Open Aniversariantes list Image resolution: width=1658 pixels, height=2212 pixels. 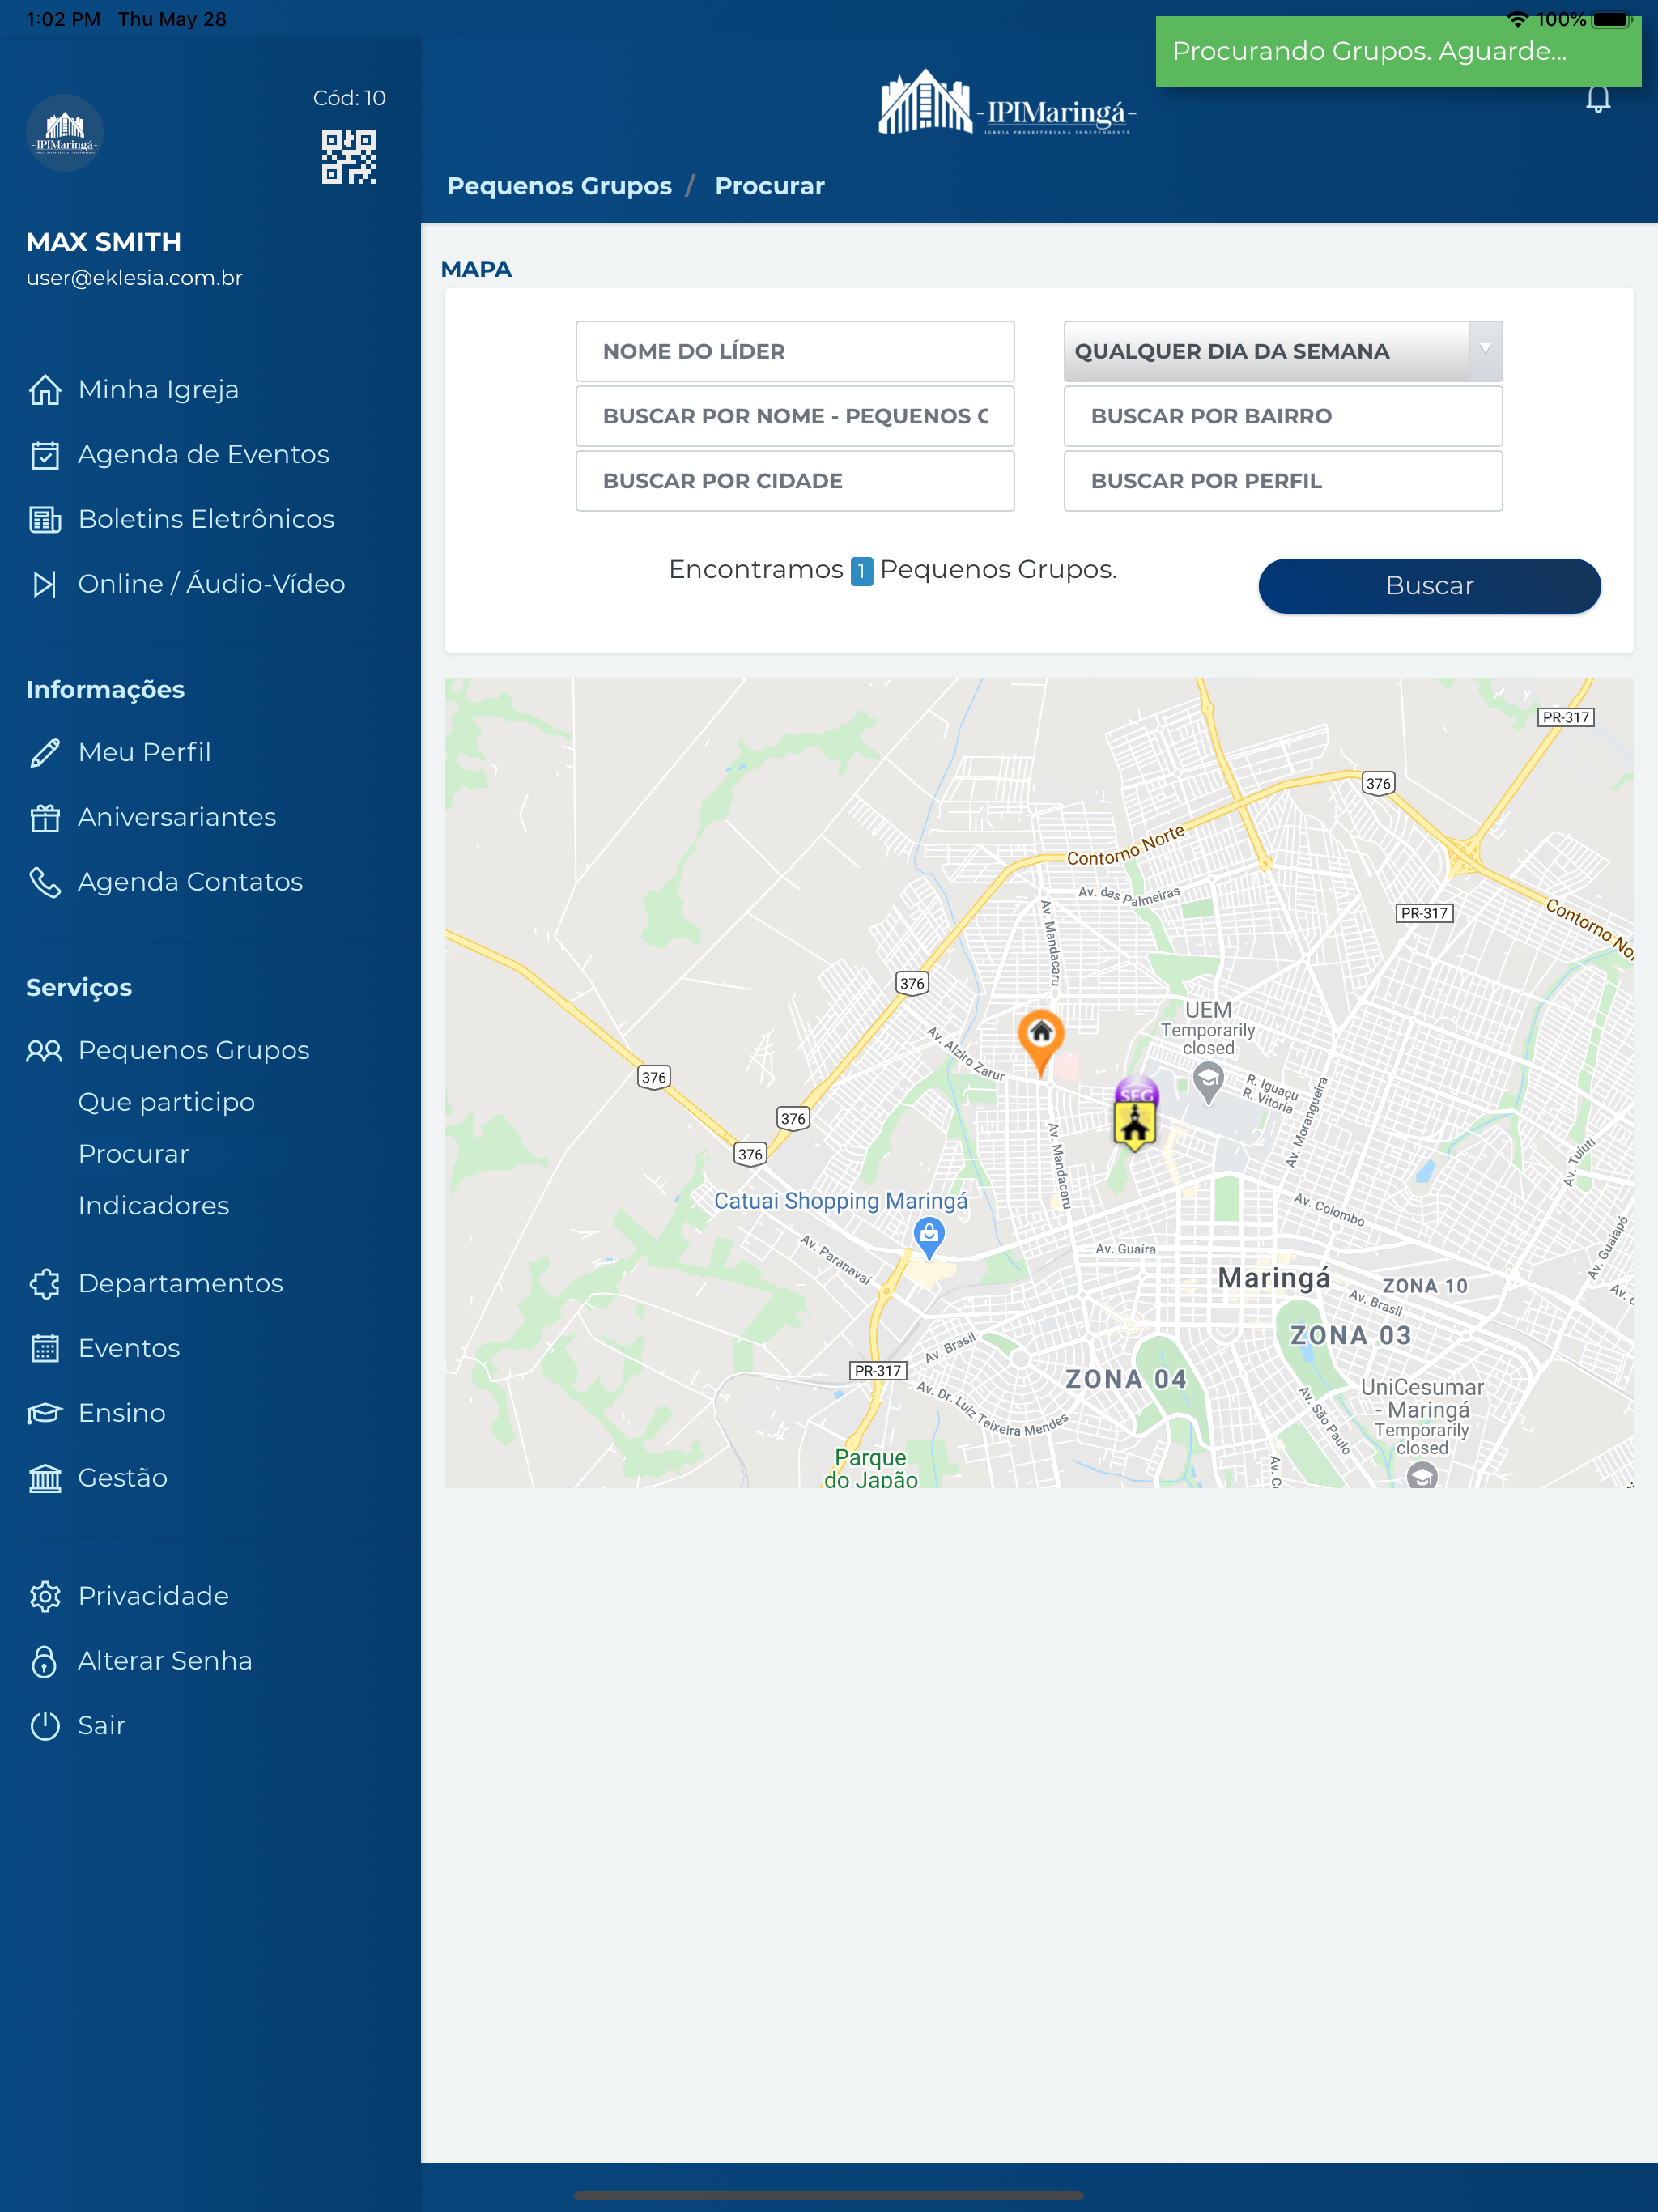177,818
